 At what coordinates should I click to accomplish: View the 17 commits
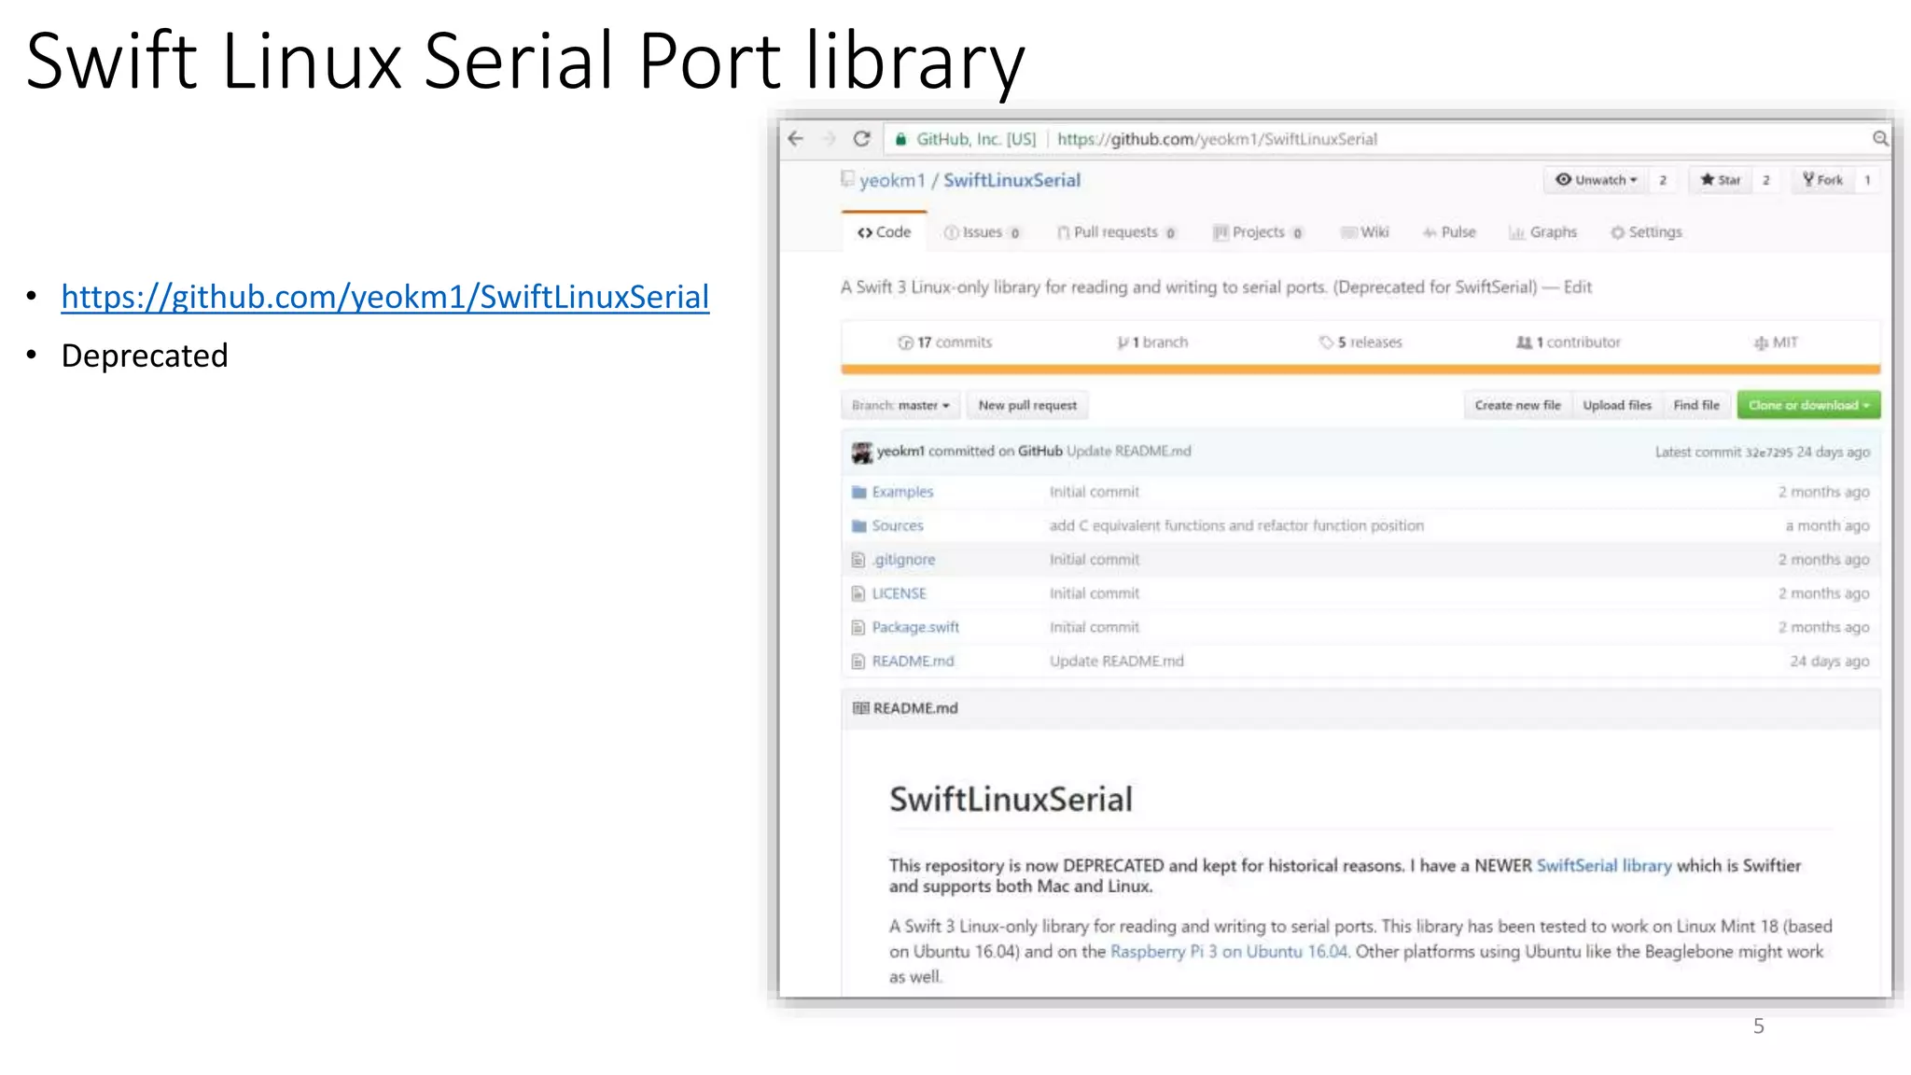[944, 342]
